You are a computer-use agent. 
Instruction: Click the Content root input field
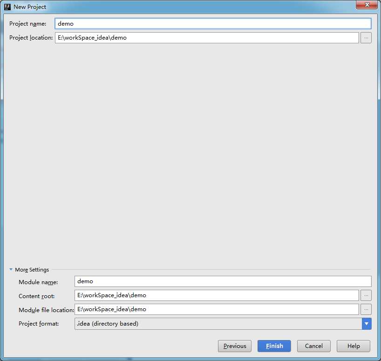tap(217, 295)
